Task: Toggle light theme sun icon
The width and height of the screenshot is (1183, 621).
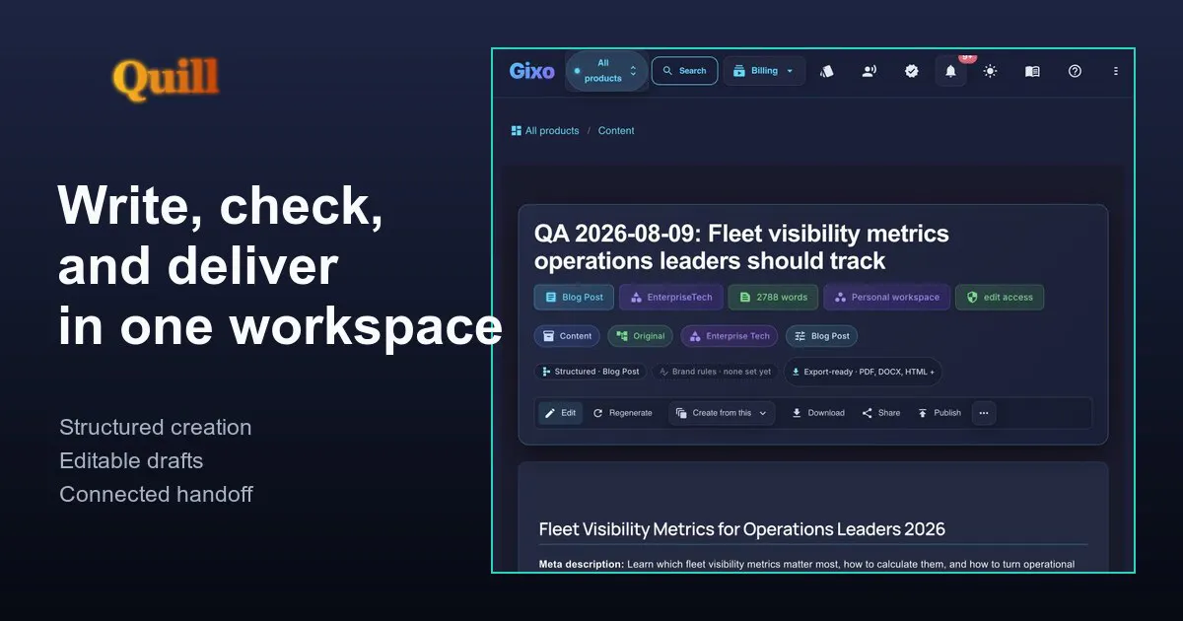Action: coord(990,71)
